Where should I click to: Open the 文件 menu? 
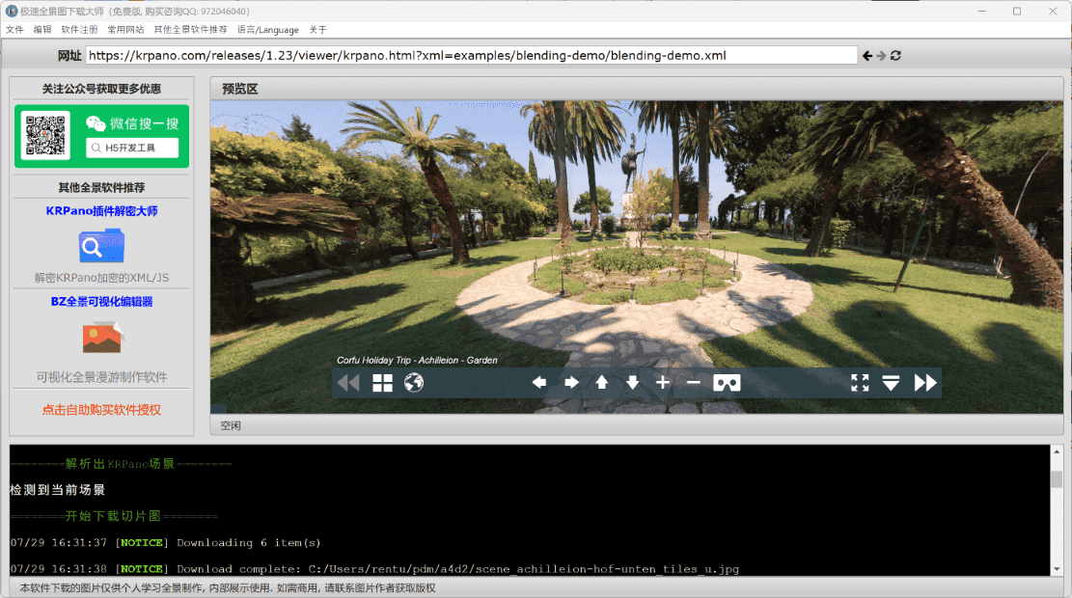pyautogui.click(x=14, y=29)
